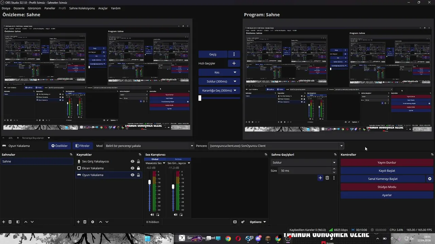Open Geçiş three-dot options menu
The width and height of the screenshot is (435, 244).
click(x=234, y=54)
